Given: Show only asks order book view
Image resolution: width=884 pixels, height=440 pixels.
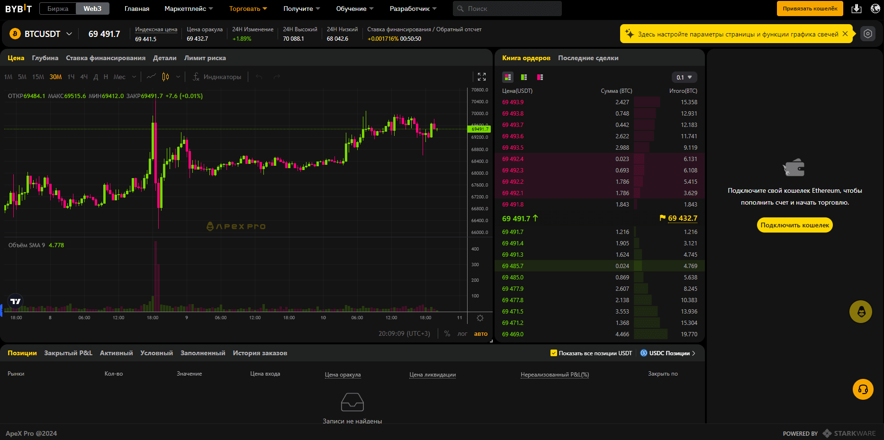Looking at the screenshot, I should (x=540, y=77).
